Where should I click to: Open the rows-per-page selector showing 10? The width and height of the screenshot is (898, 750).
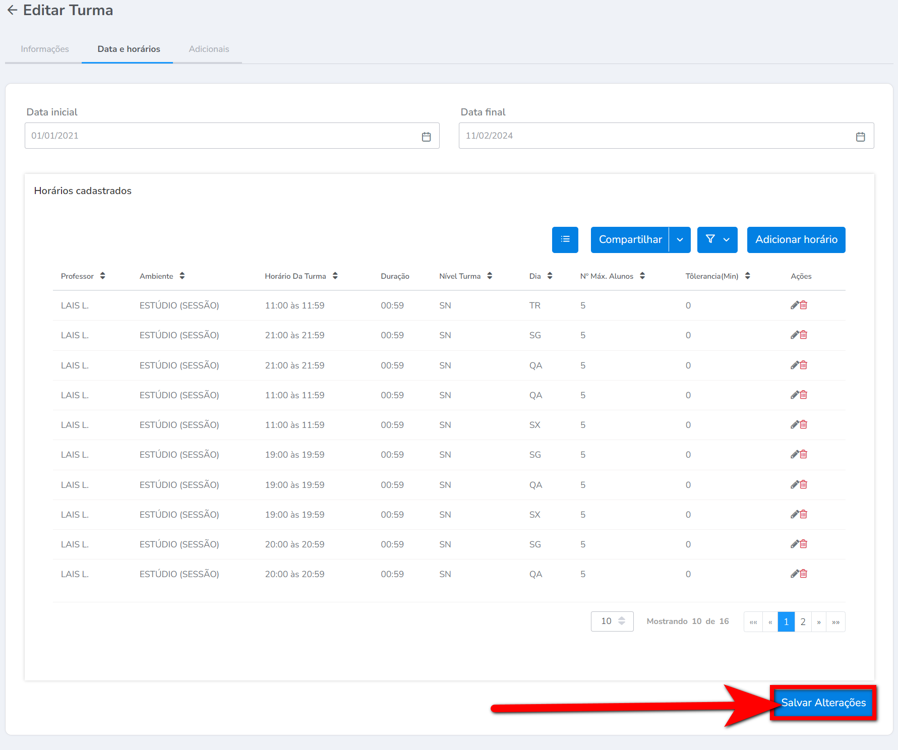click(612, 621)
